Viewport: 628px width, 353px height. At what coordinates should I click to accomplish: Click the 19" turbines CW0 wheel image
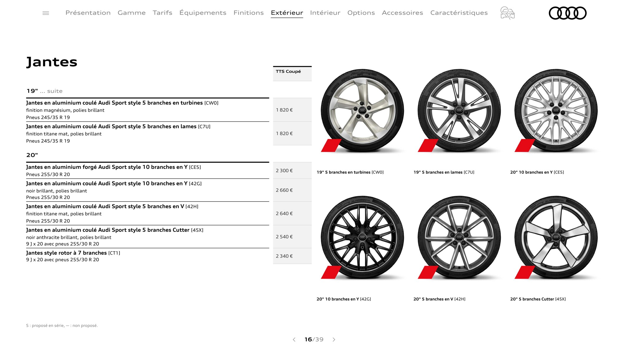coord(362,111)
